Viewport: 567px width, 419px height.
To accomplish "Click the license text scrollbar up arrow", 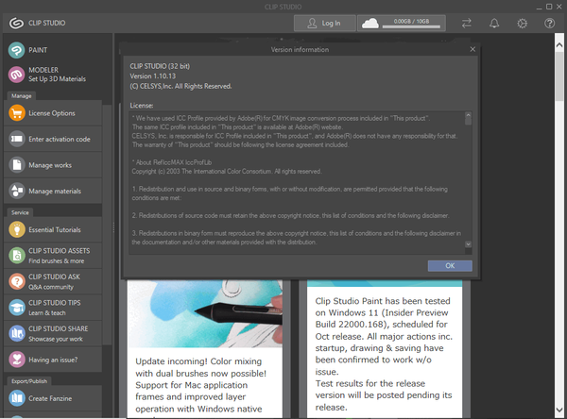I will [469, 115].
